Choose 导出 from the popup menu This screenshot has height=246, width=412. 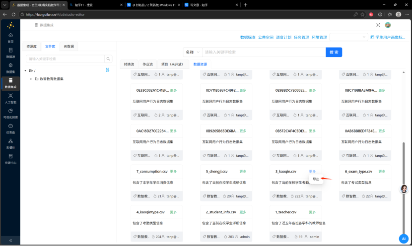click(316, 179)
